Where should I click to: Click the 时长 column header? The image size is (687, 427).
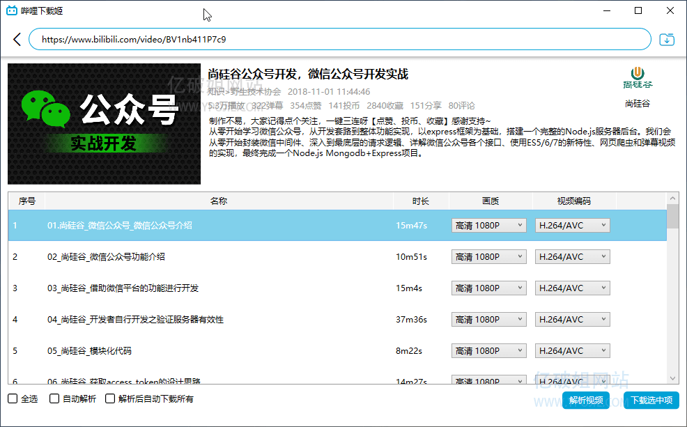(421, 201)
